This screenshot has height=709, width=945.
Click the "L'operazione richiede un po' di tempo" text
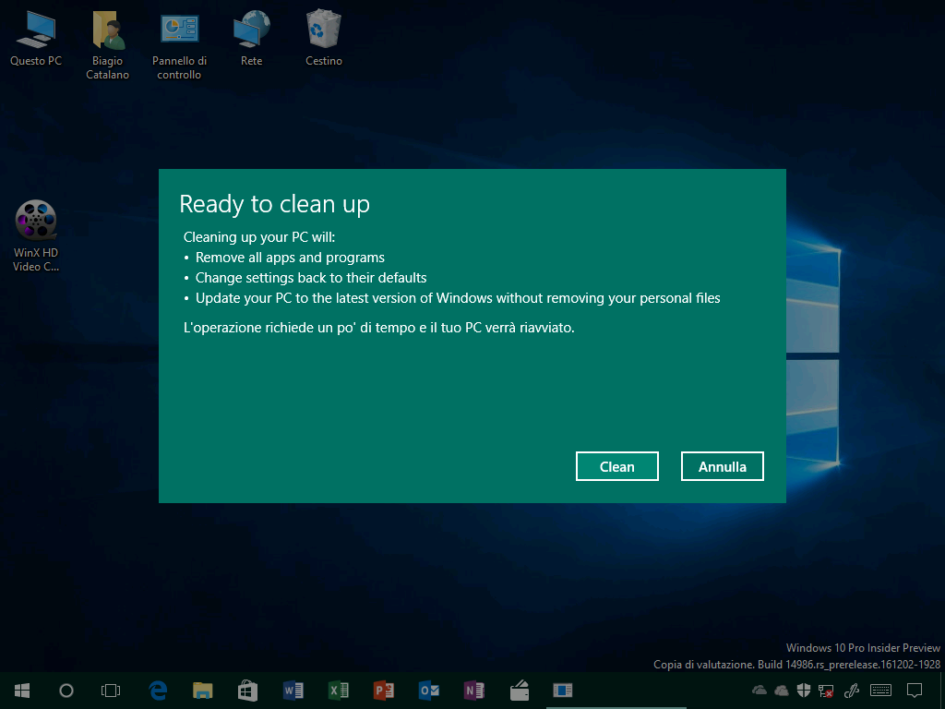click(379, 328)
